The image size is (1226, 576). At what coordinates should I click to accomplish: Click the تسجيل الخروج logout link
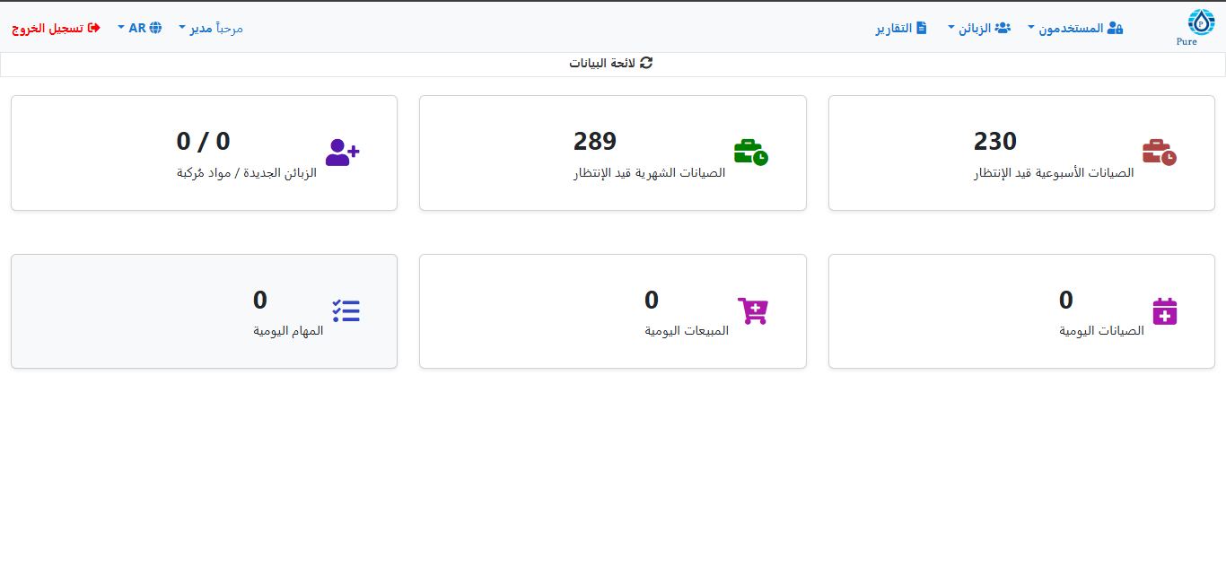(x=56, y=28)
